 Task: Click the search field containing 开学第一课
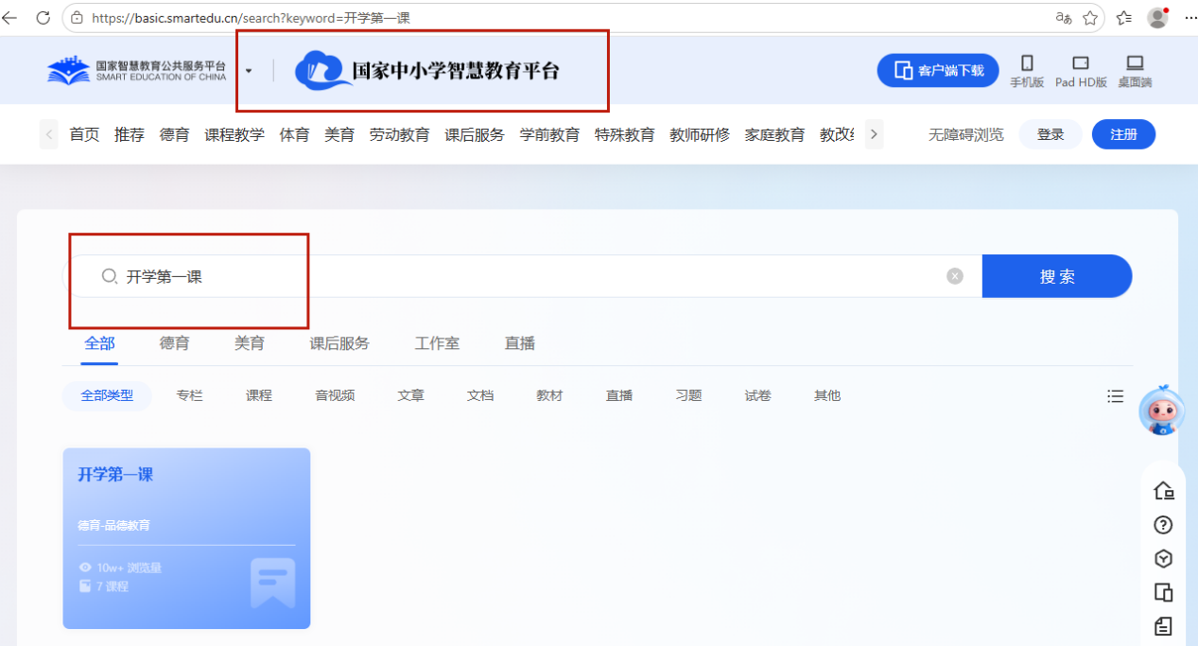pyautogui.click(x=523, y=276)
